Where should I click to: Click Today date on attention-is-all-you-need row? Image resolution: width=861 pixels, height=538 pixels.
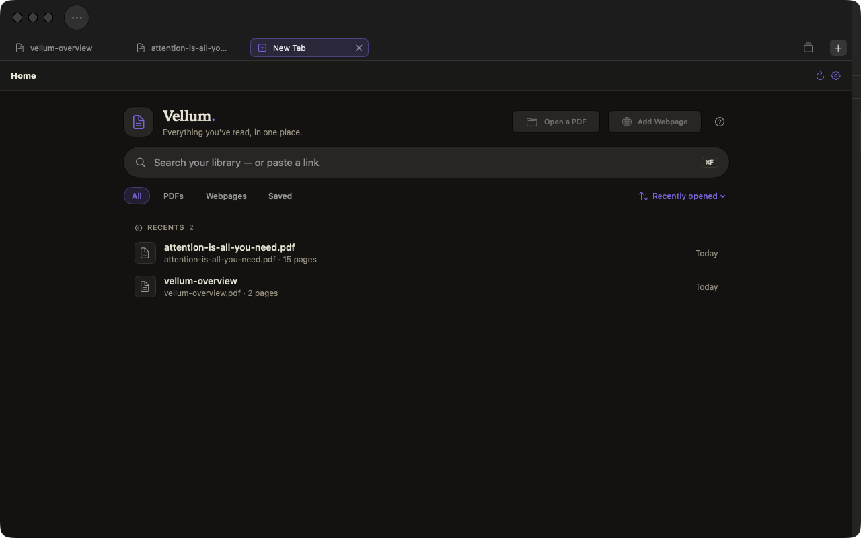click(x=707, y=254)
